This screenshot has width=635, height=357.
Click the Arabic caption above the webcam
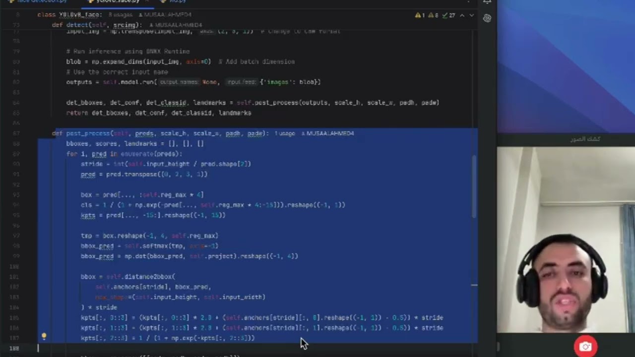pos(585,139)
